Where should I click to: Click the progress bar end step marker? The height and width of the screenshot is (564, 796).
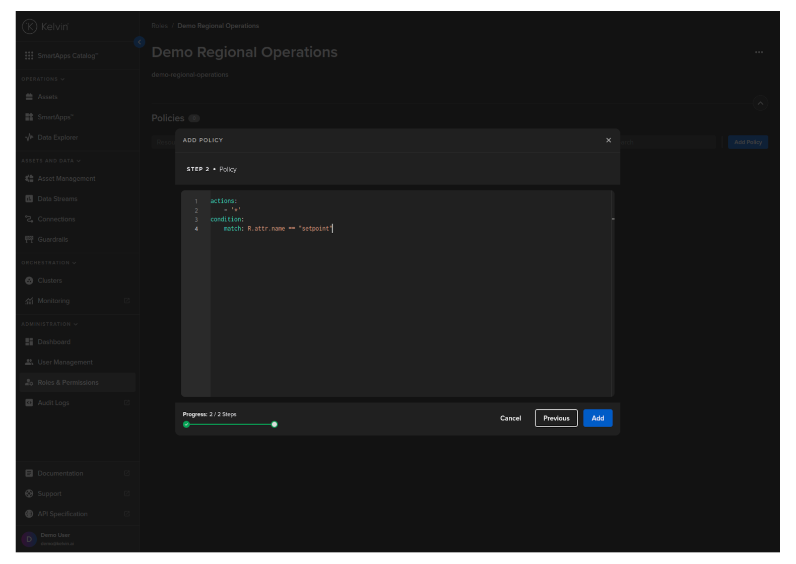click(x=274, y=425)
